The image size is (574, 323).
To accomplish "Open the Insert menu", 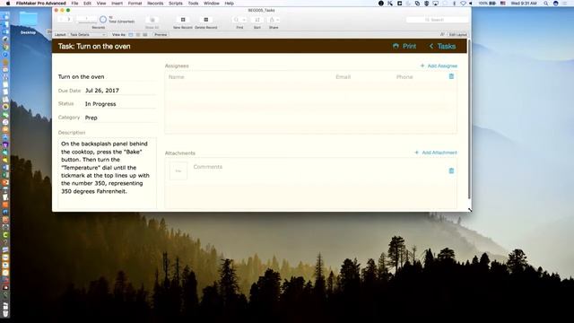I will (x=117, y=4).
